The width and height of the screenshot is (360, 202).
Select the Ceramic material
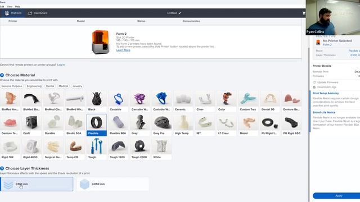coord(183,101)
